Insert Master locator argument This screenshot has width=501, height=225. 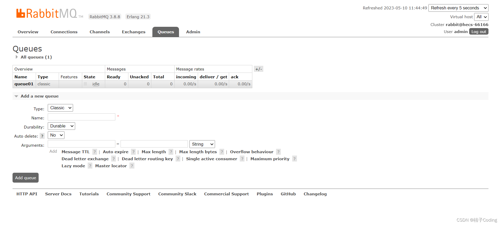tap(111, 166)
